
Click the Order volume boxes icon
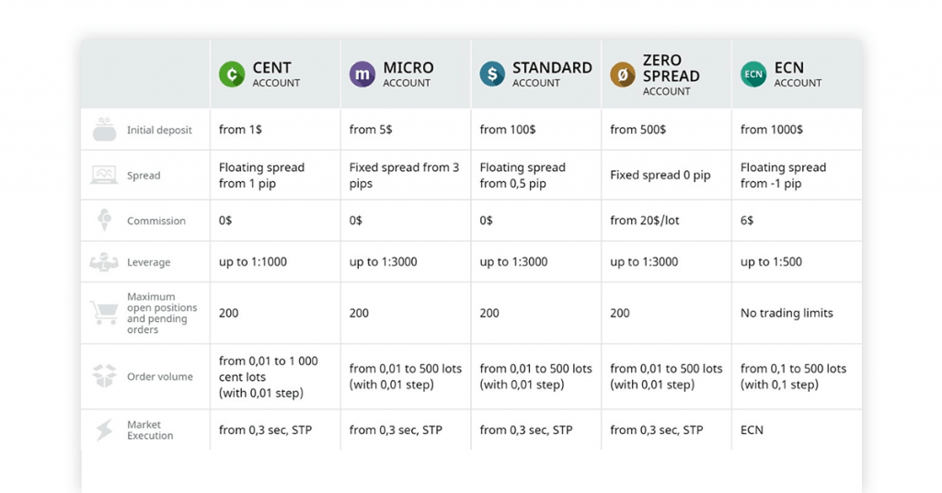click(x=104, y=376)
